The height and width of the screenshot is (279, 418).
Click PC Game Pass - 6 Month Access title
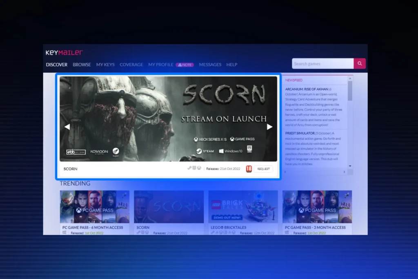click(93, 228)
